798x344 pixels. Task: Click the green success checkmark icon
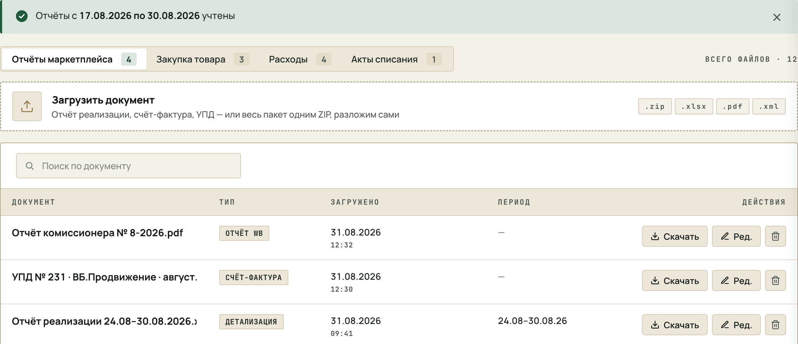pyautogui.click(x=22, y=16)
